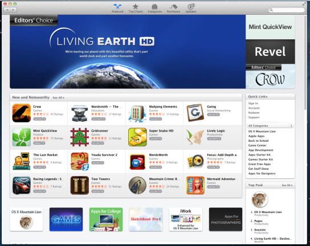Open Keynote in the Top Paid list

[260, 230]
